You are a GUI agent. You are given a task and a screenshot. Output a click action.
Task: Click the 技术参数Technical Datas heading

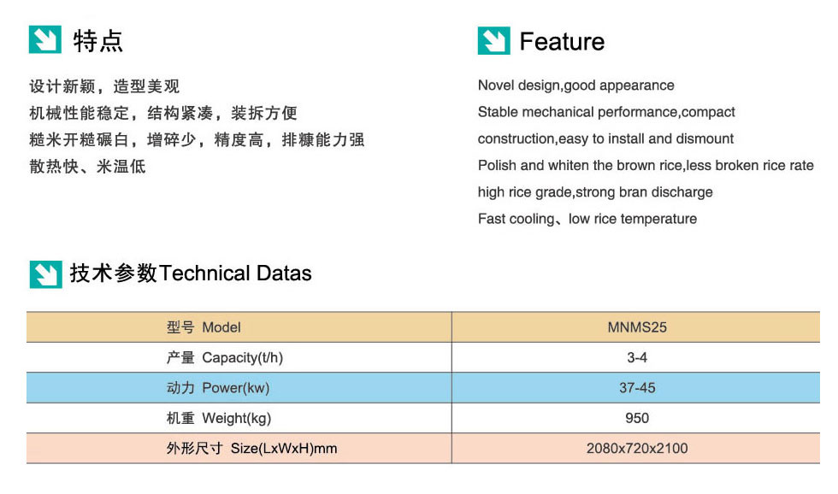pyautogui.click(x=191, y=273)
